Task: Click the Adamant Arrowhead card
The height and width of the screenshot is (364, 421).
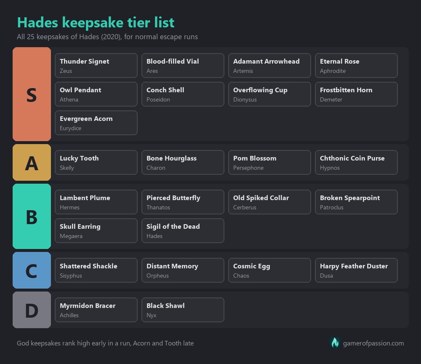Action: pos(269,66)
